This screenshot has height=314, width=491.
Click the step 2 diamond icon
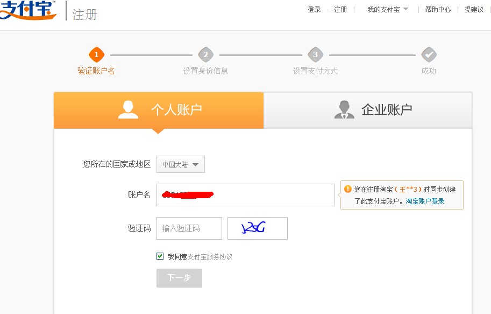point(205,54)
